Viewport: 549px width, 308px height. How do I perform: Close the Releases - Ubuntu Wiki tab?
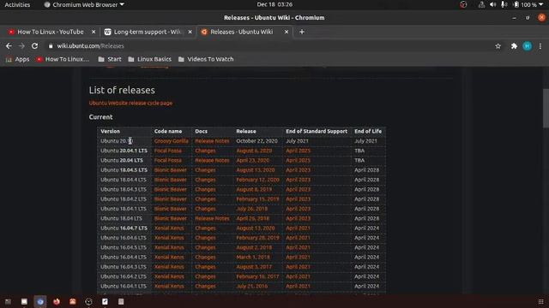[287, 32]
